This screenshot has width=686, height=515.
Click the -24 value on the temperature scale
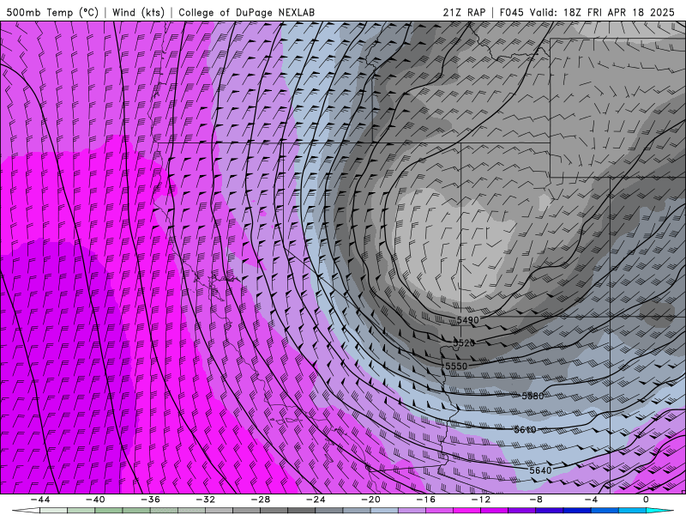click(316, 500)
